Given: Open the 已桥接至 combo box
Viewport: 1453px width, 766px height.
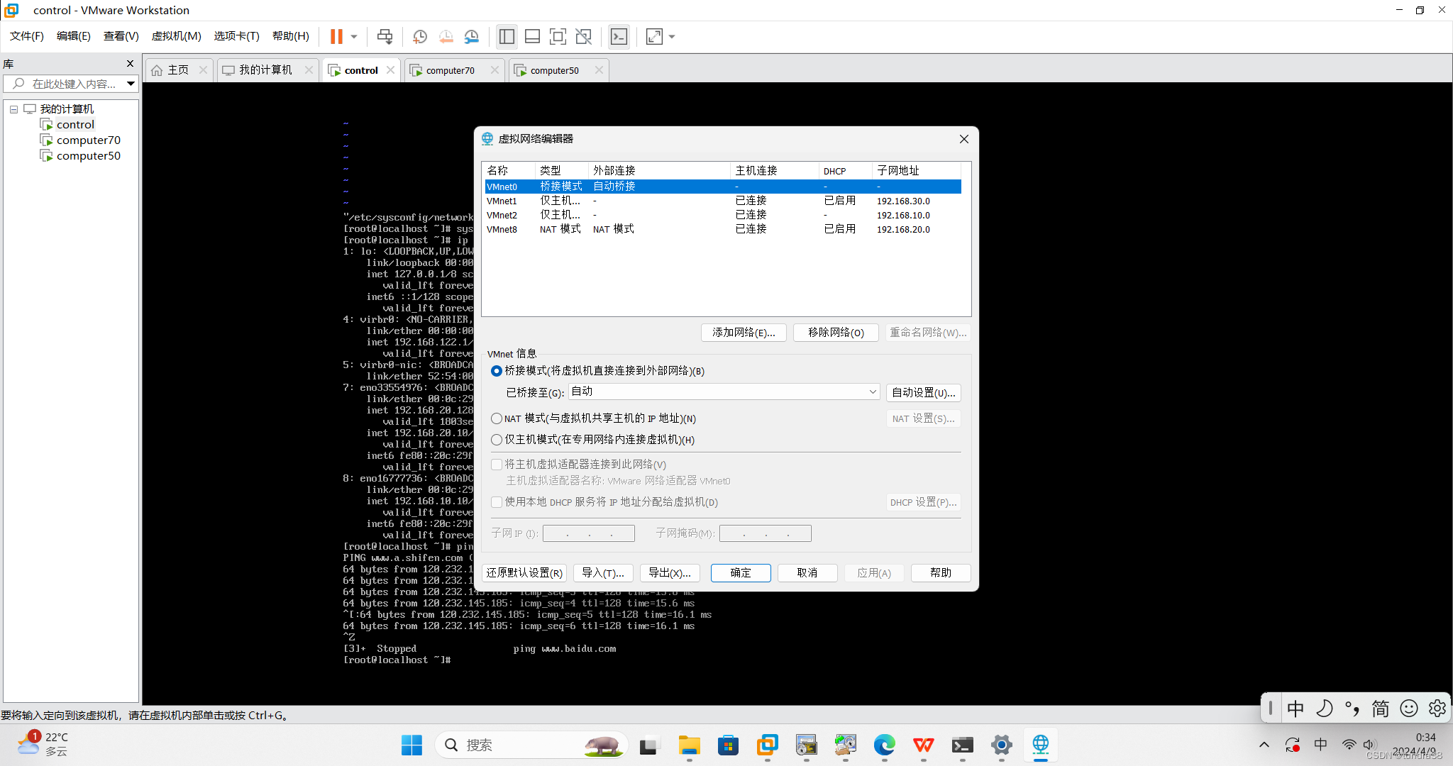Looking at the screenshot, I should [724, 392].
